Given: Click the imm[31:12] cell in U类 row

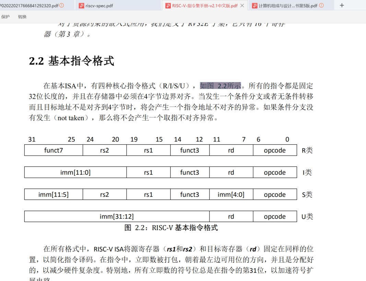Looking at the screenshot, I should (117, 217).
